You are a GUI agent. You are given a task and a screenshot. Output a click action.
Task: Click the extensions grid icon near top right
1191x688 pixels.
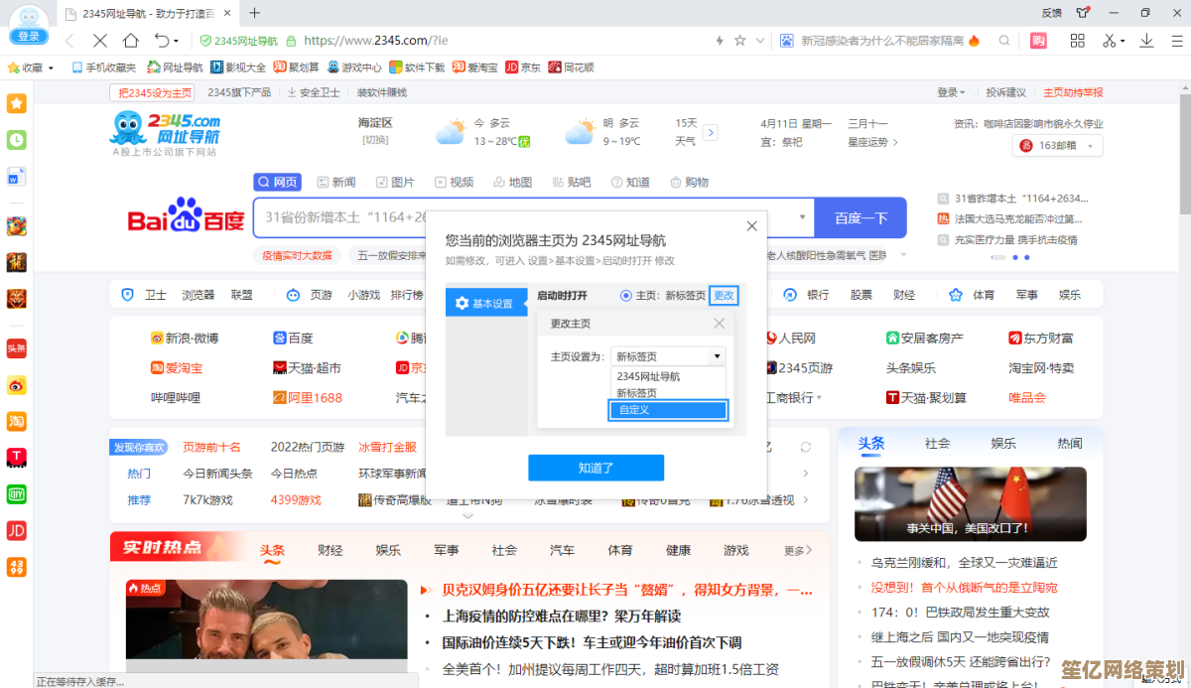point(1078,41)
